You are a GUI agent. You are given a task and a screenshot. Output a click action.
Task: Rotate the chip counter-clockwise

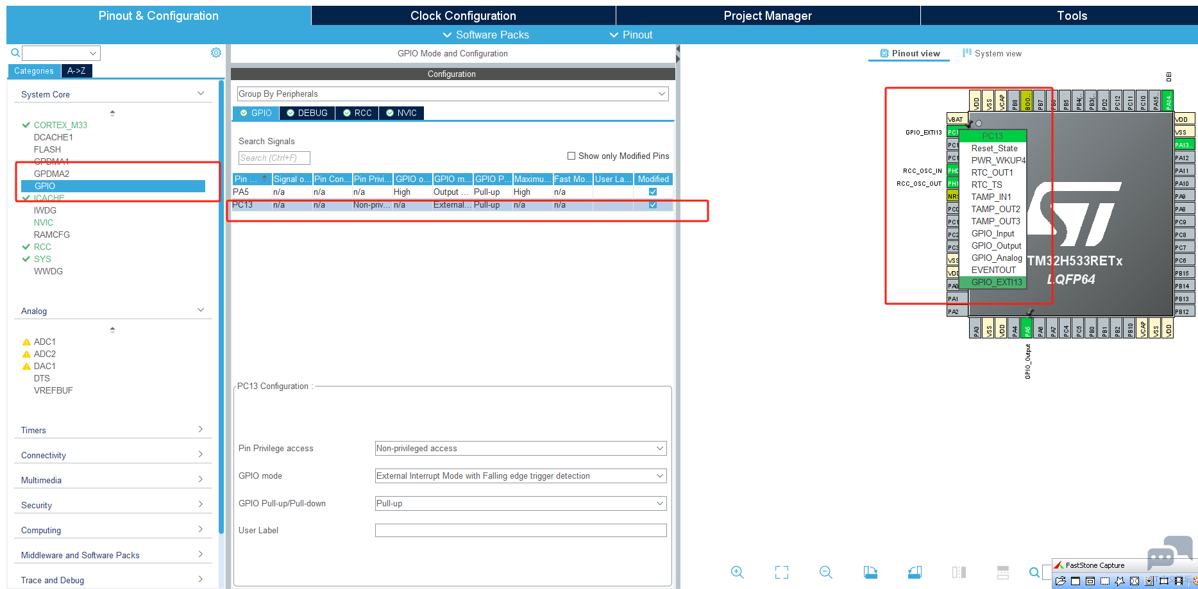click(x=915, y=572)
